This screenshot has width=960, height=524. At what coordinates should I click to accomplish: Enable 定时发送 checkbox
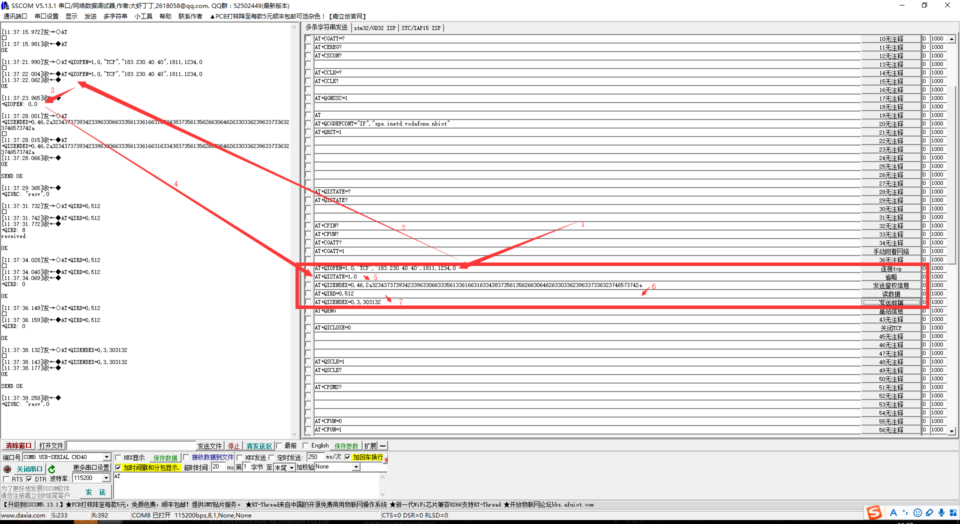(272, 457)
